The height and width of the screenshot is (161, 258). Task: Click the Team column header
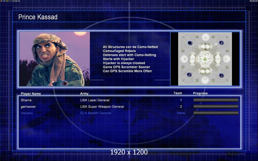coord(178,93)
